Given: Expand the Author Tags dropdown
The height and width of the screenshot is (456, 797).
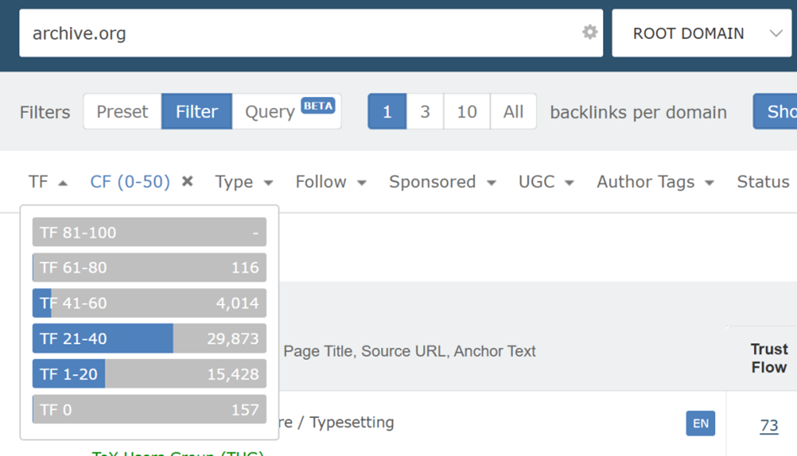Looking at the screenshot, I should point(654,182).
